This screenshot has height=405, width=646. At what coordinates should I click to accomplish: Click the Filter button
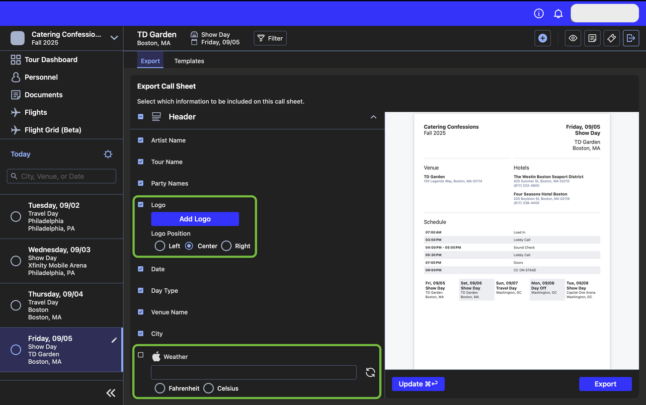tap(270, 38)
